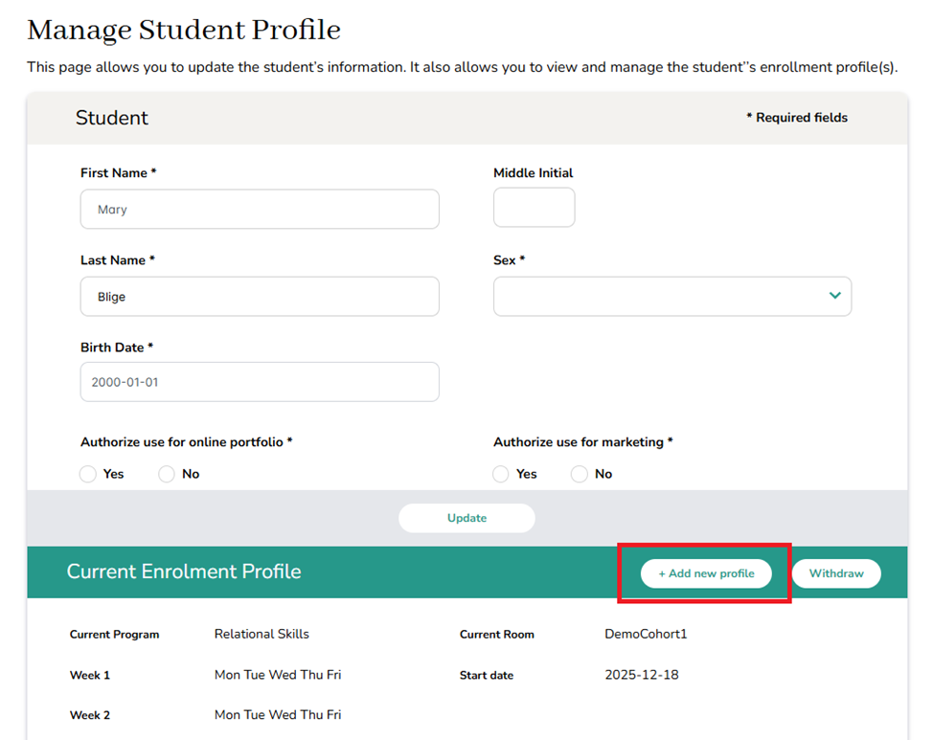Click the DemoCohort1 room value
Viewport: 933px width, 740px height.
pyautogui.click(x=646, y=634)
